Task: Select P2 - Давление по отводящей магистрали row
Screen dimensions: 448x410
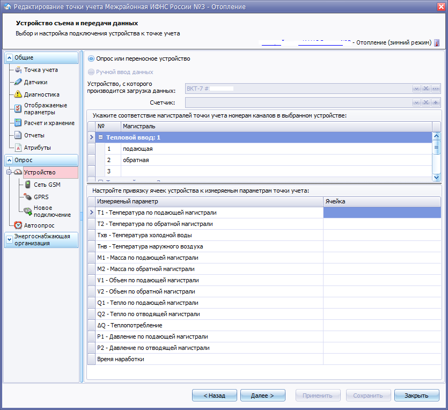Action: point(265,348)
